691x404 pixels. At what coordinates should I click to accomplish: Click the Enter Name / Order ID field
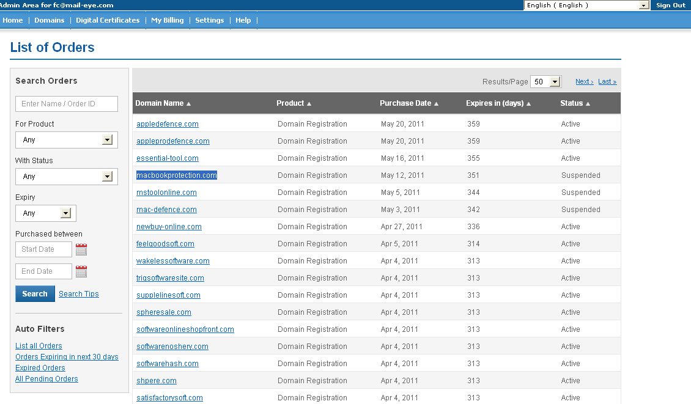coord(67,104)
